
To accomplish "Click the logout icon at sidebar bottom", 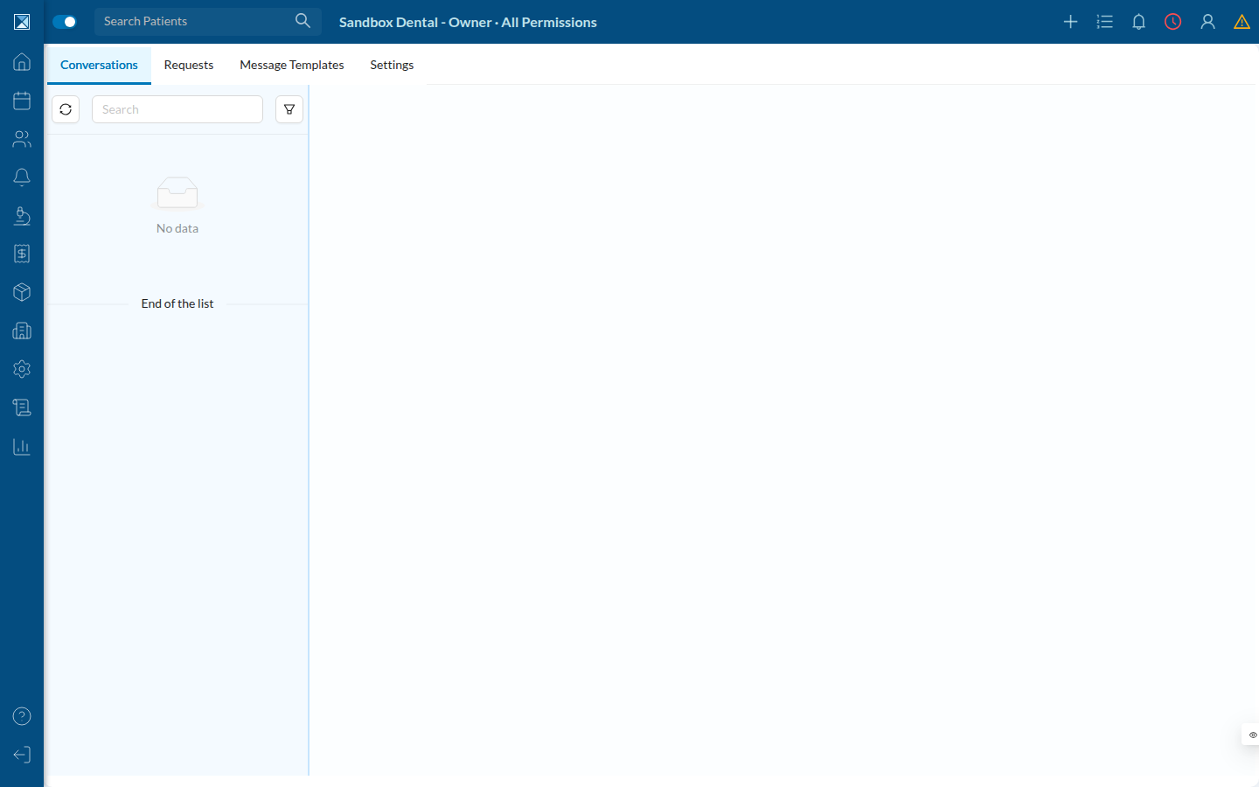I will coord(22,755).
